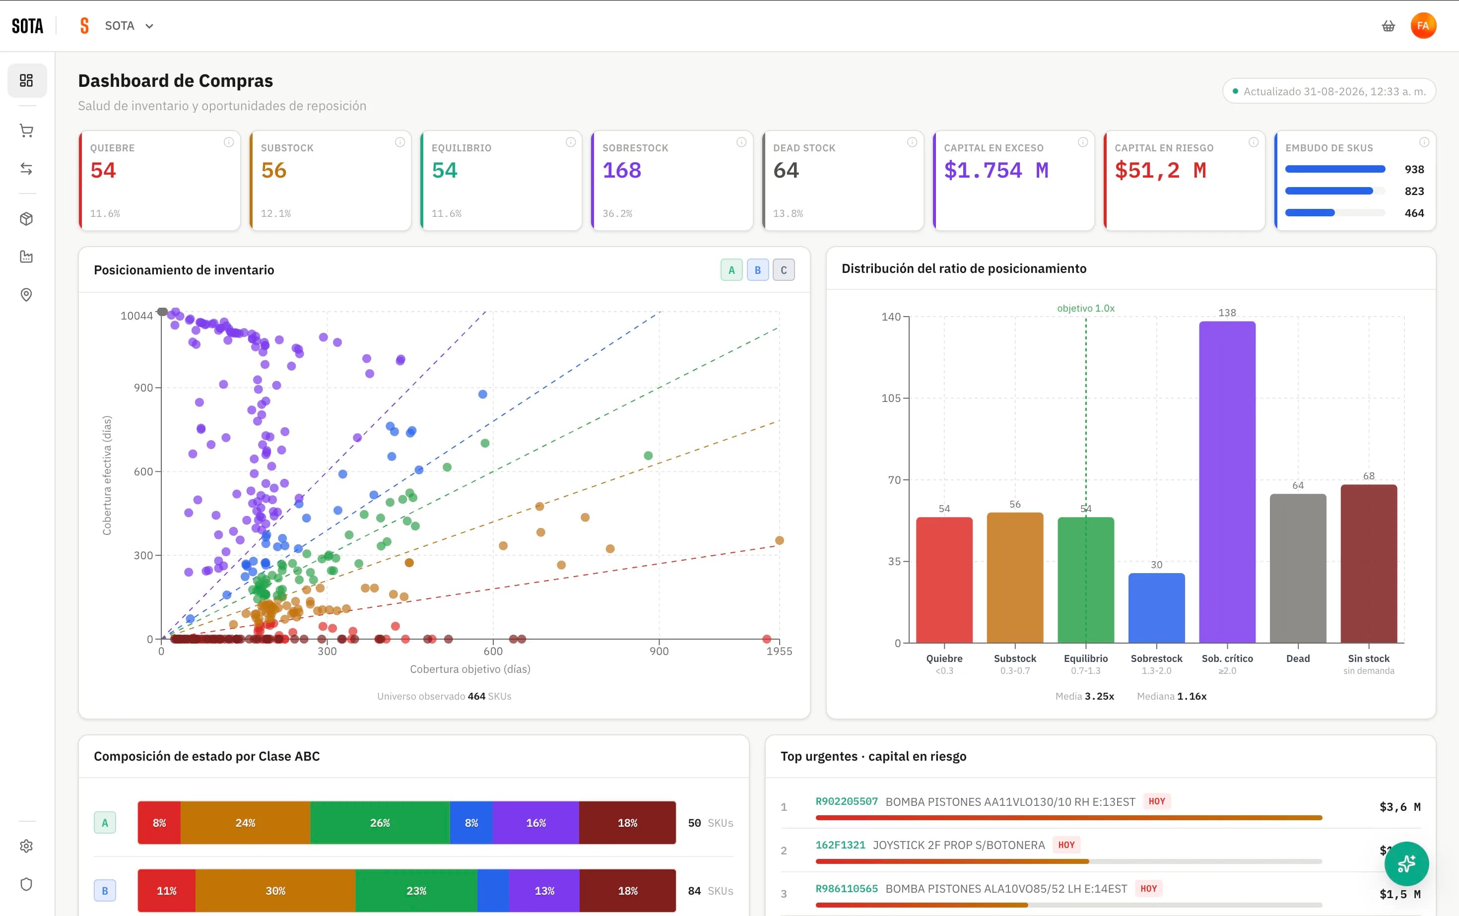The height and width of the screenshot is (916, 1459).
Task: Click the Media 3.25x statistic
Action: click(x=1084, y=696)
